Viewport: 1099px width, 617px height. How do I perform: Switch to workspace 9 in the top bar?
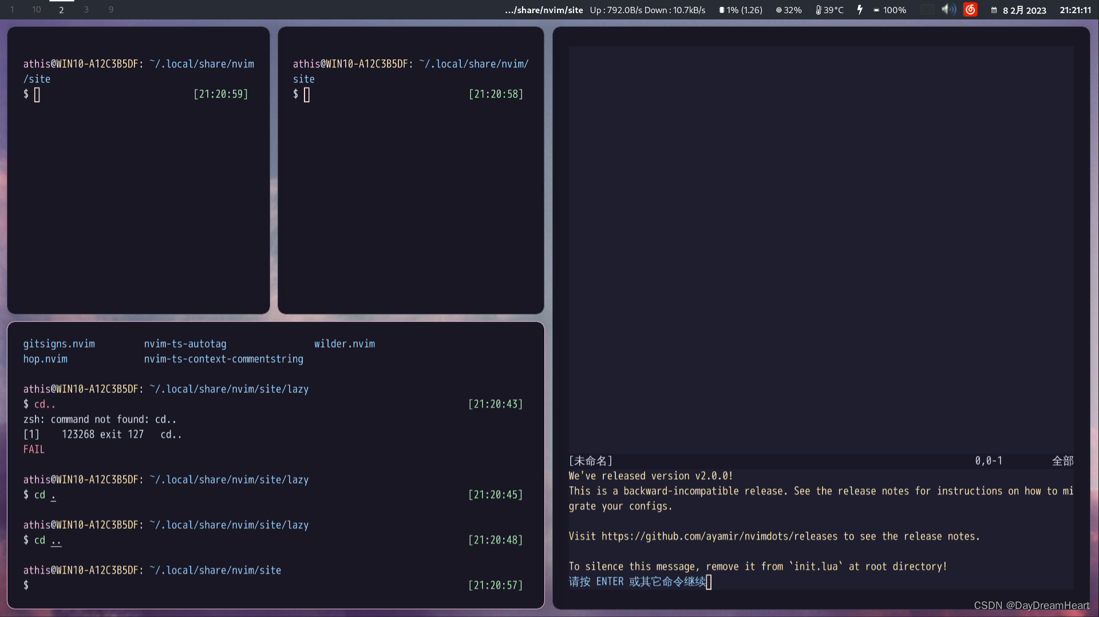click(x=110, y=10)
